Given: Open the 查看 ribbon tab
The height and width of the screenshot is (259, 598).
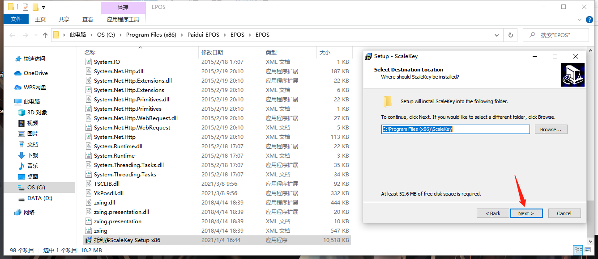Looking at the screenshot, I should [88, 19].
